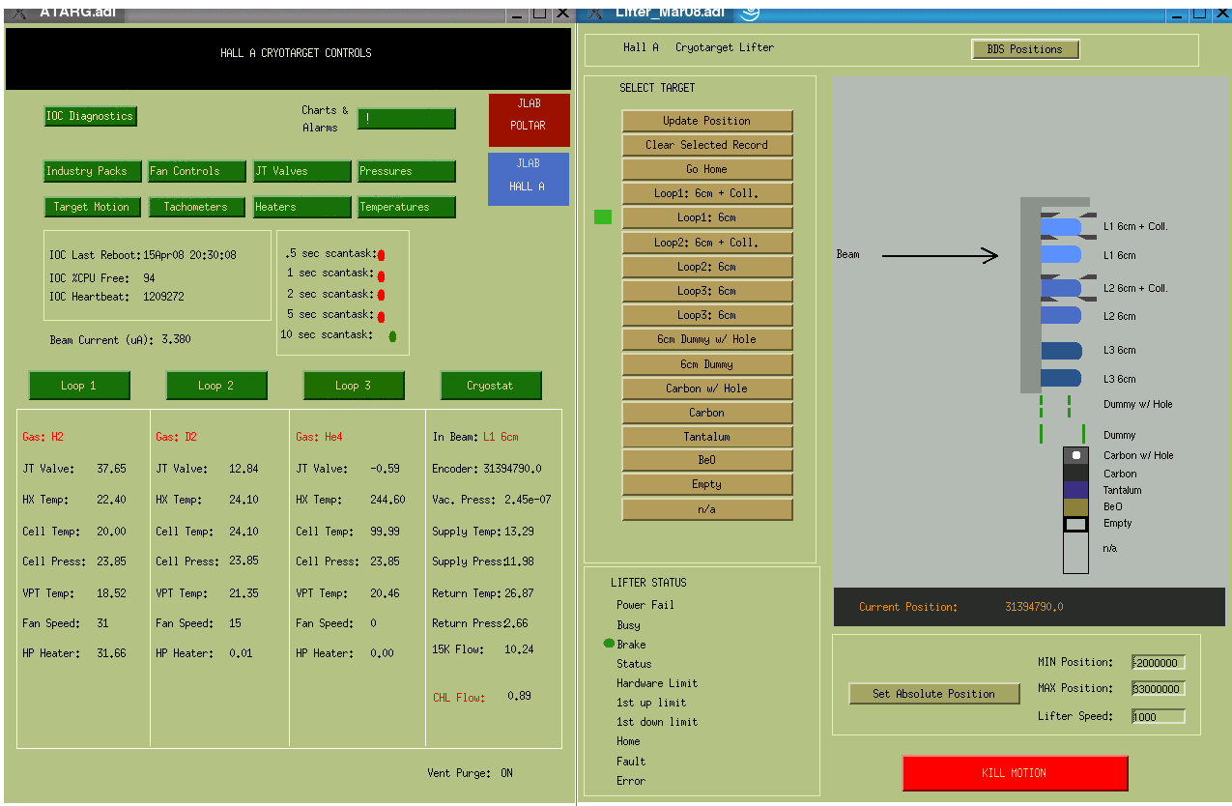Image resolution: width=1232 pixels, height=806 pixels.
Task: Click the Loop 1 JT Valve value 37.65
Action: [x=111, y=469]
